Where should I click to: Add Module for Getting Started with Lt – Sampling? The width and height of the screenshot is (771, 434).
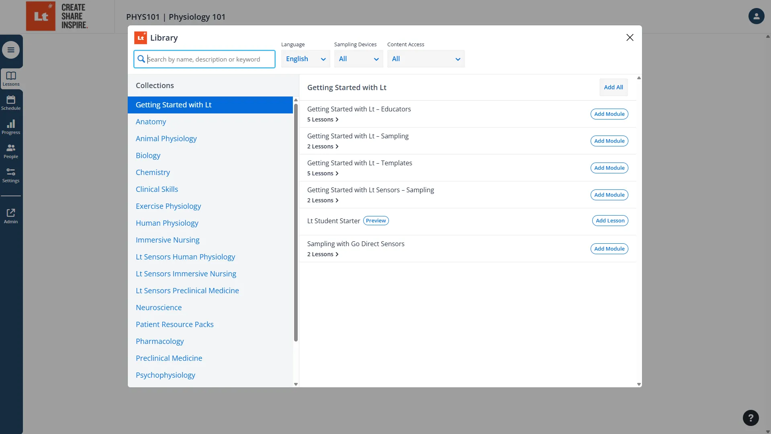[x=609, y=141]
